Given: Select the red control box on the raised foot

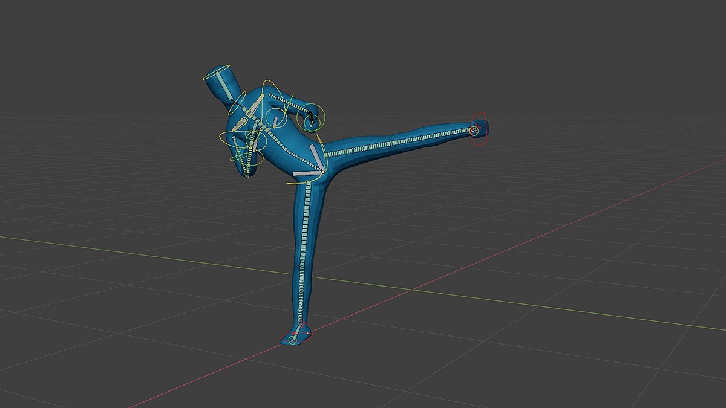Looking at the screenshot, I should (x=479, y=129).
